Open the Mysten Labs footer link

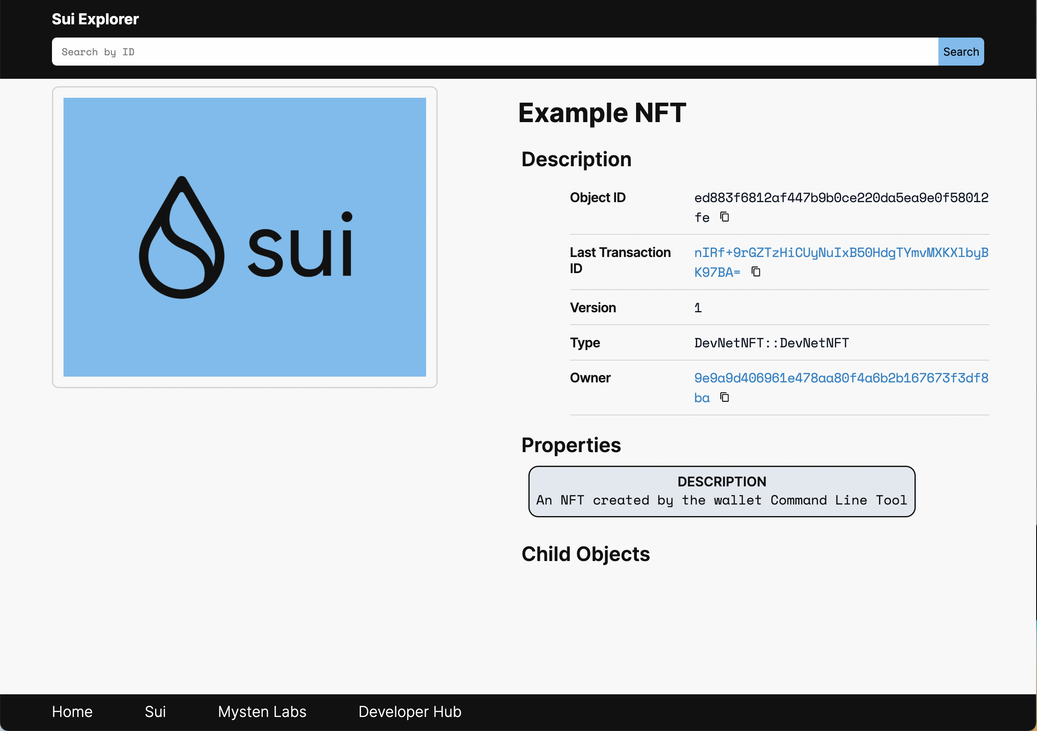point(262,712)
